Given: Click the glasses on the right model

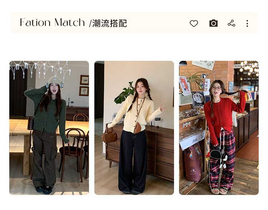Looking at the screenshot, I should click(x=217, y=88).
